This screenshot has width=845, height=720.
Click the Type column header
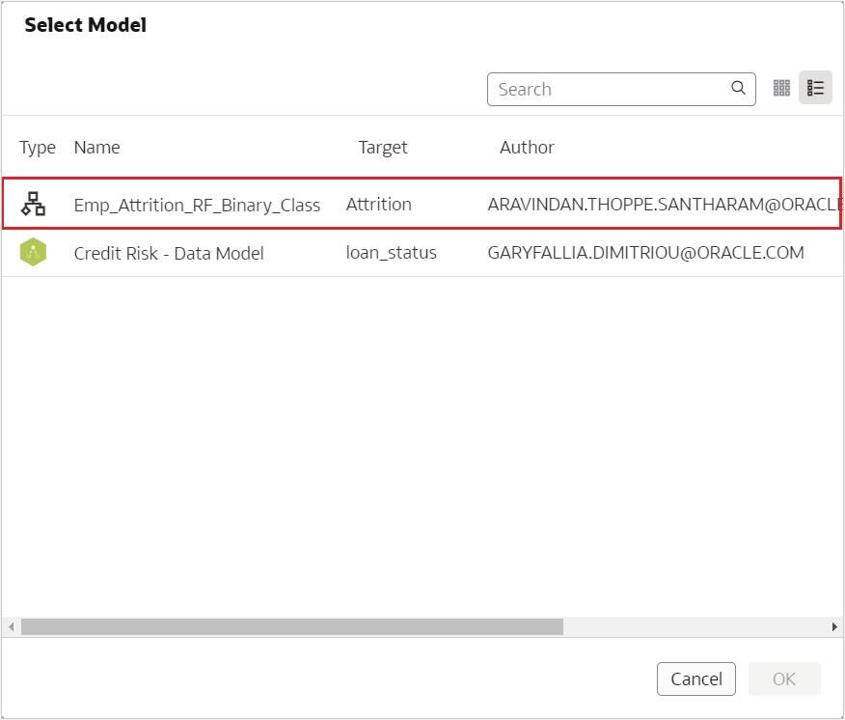[x=37, y=147]
